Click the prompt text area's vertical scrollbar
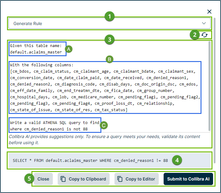Screen dimensions: 221x193 (209, 86)
